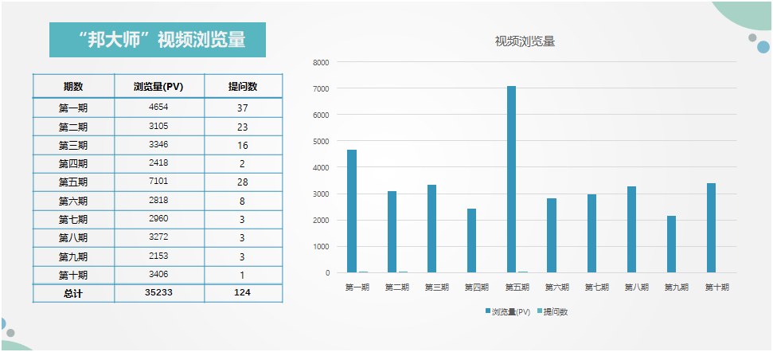Select the 第三期 x-axis label

point(436,287)
